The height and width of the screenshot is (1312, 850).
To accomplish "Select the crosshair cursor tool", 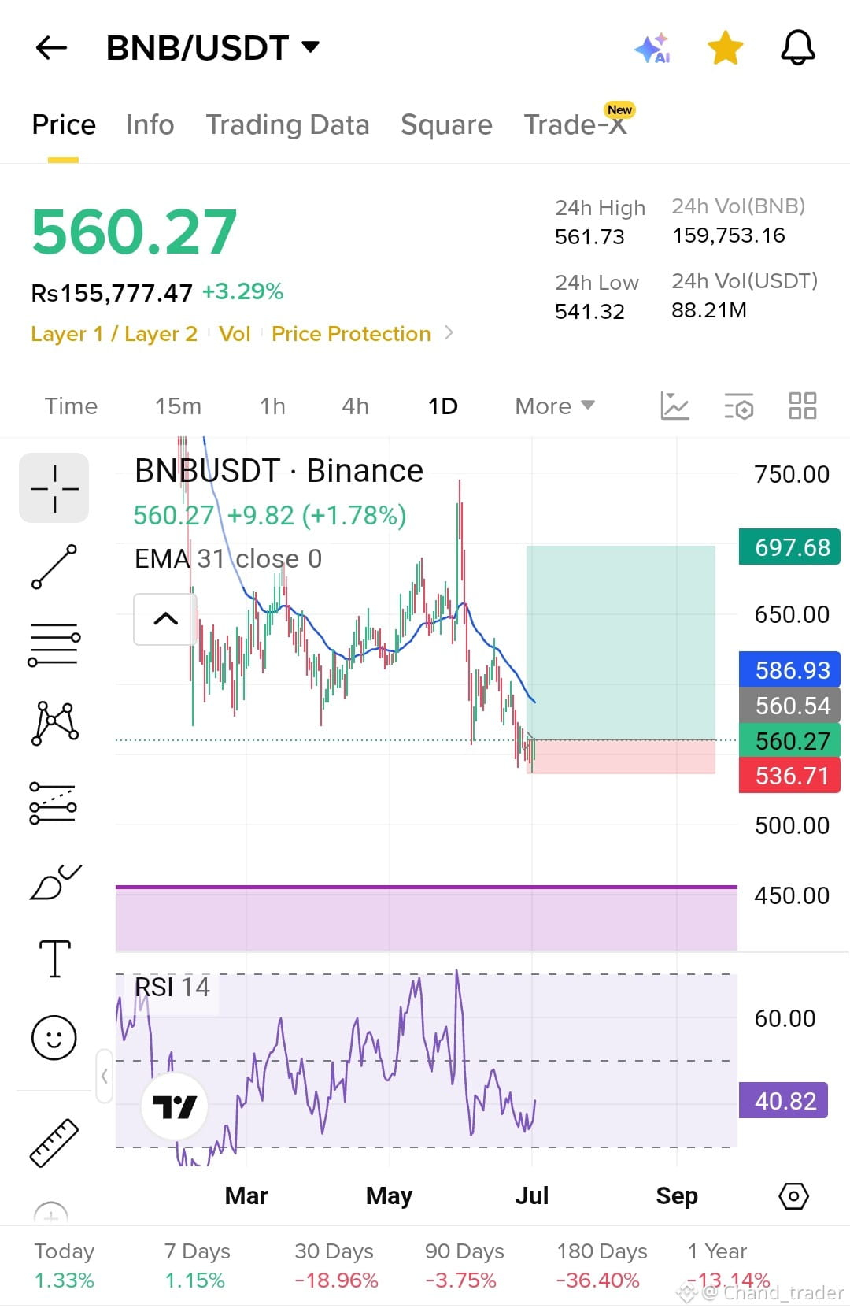I will coord(54,488).
